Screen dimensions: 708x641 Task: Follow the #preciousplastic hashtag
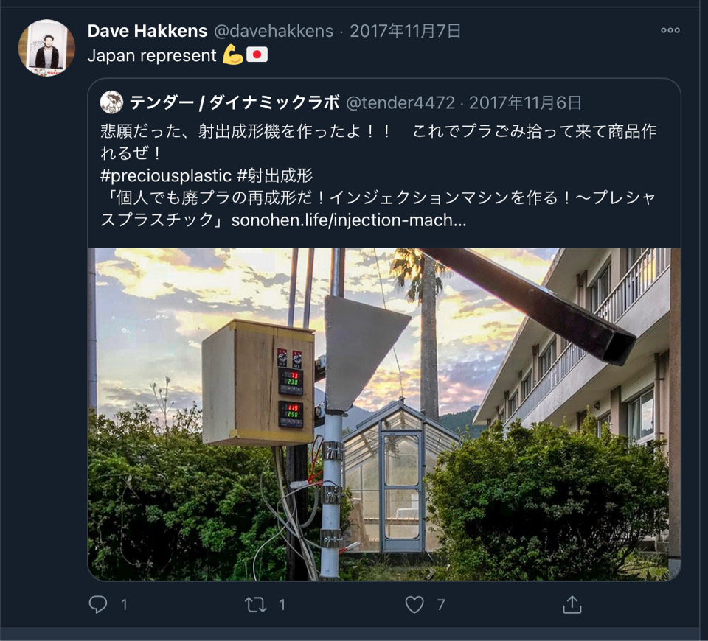click(x=166, y=175)
